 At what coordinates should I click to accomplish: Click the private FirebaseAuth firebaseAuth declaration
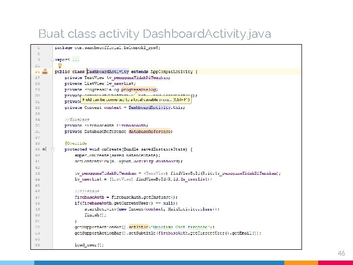[106, 126]
